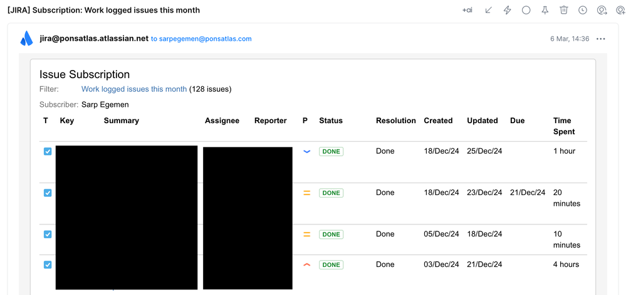Click subscriber name 'Sarp Egemen'
The width and height of the screenshot is (626, 295).
pos(105,105)
